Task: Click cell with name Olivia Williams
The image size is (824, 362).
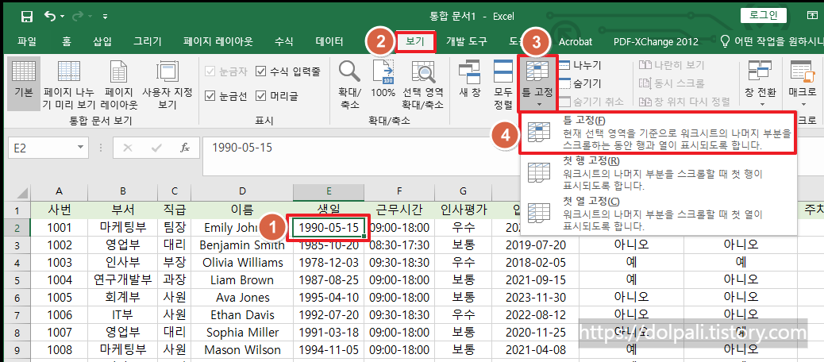Action: (x=242, y=262)
